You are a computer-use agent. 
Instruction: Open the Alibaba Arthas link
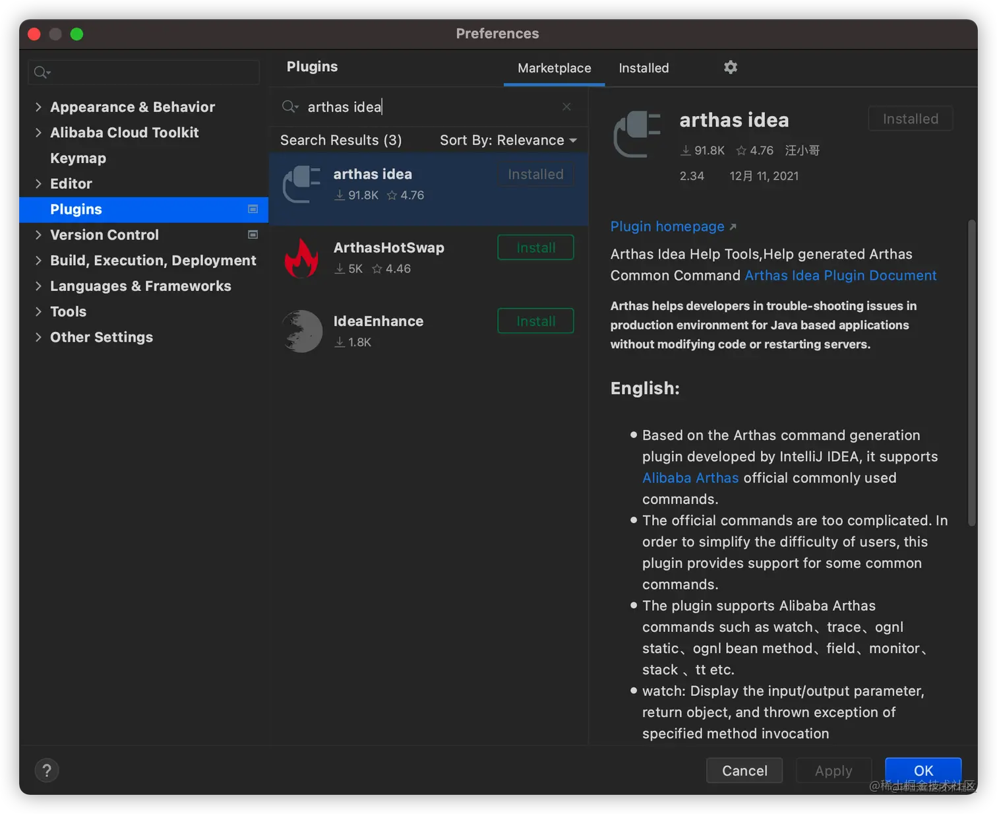[x=690, y=478]
